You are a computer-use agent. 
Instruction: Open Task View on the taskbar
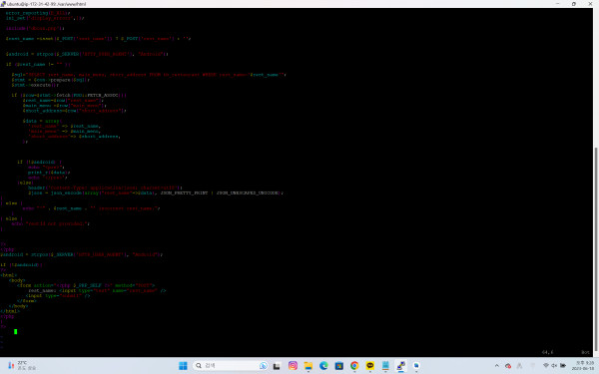tap(277, 366)
